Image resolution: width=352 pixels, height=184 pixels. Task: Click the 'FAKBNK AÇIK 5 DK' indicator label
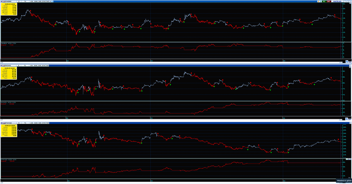coord(9,43)
